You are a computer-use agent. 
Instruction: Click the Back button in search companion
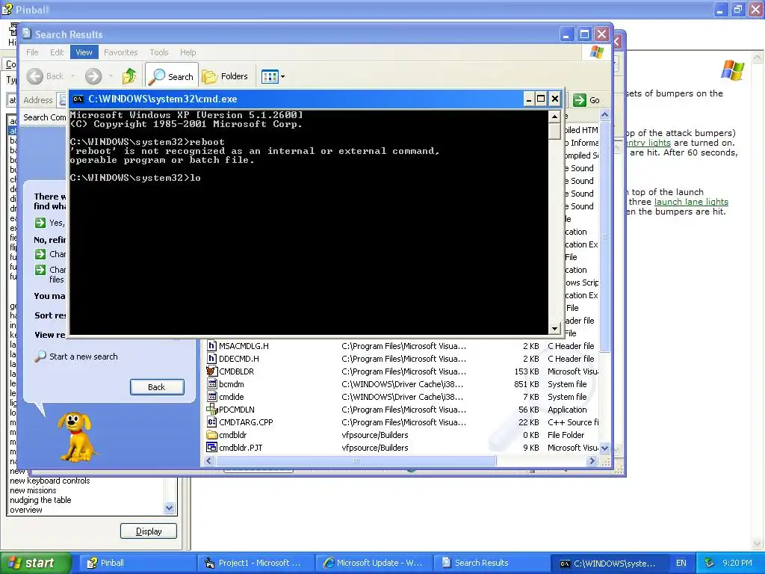click(157, 387)
